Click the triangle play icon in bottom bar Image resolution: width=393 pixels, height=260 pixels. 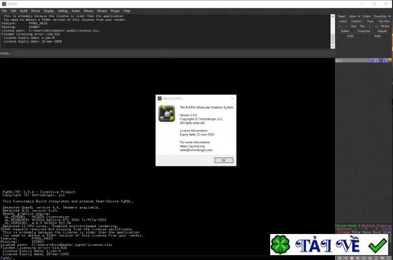pos(358,258)
